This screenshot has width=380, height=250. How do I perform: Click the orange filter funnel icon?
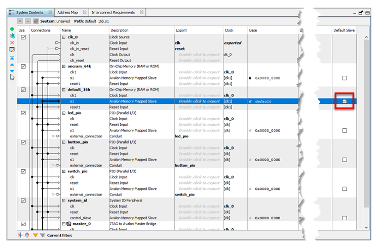point(35,235)
